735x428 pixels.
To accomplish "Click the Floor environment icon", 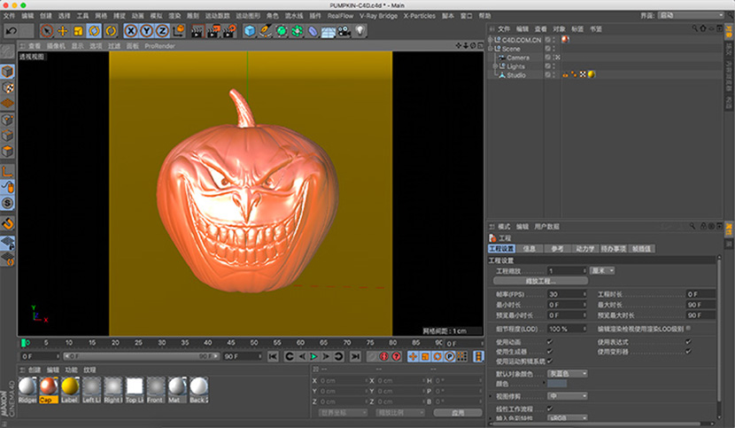I will click(329, 31).
